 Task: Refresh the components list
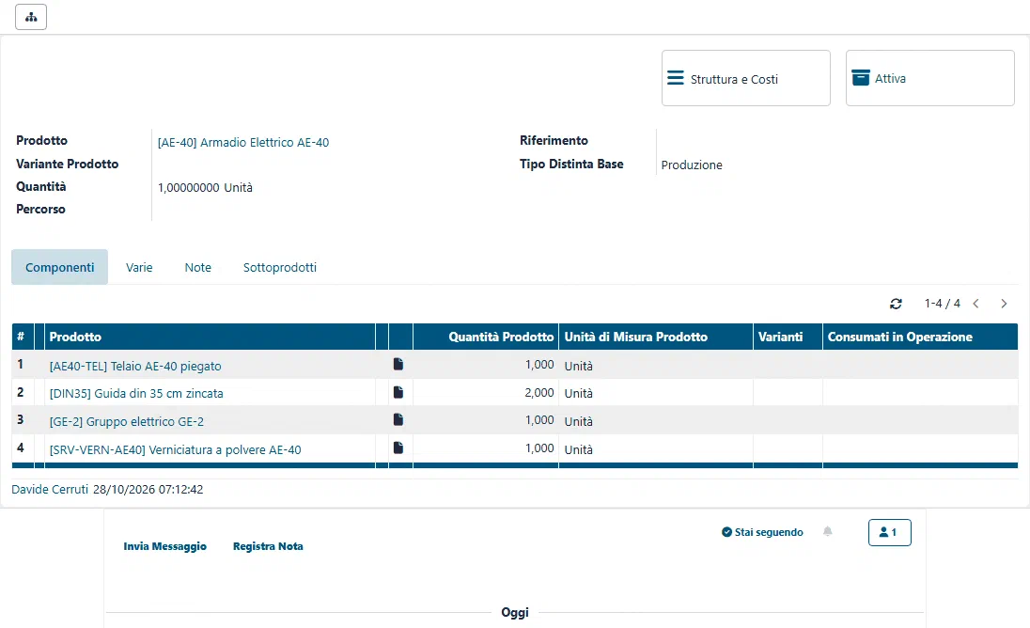point(896,304)
